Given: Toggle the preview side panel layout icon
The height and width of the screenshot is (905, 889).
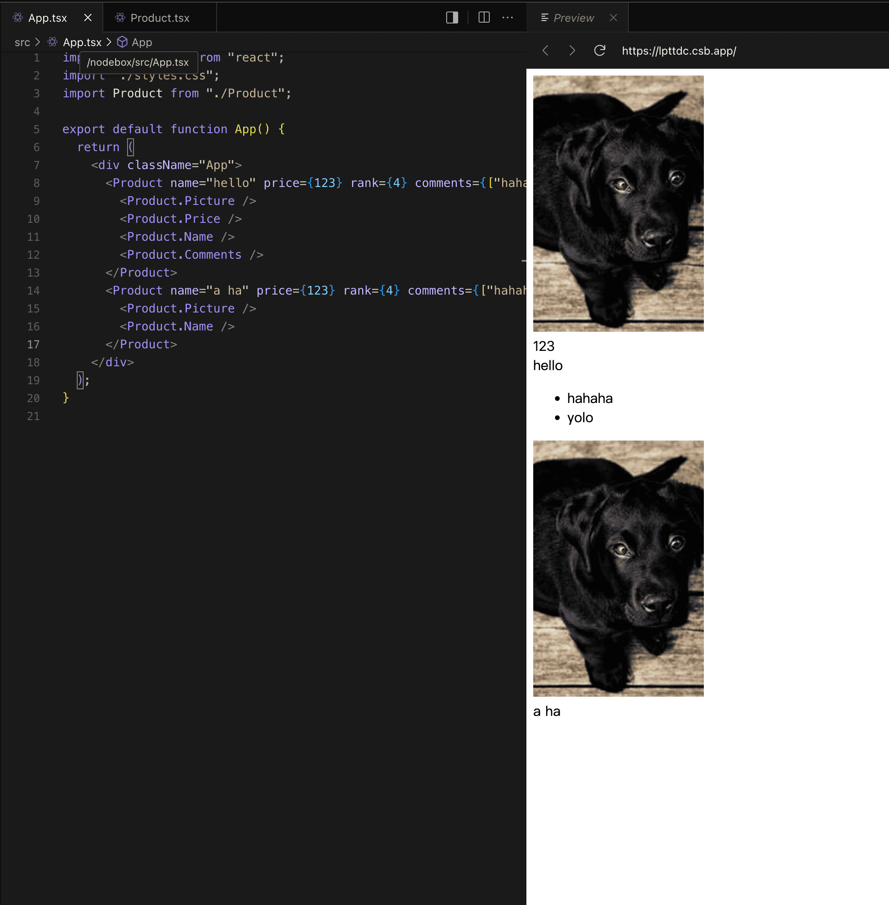Looking at the screenshot, I should pyautogui.click(x=451, y=18).
